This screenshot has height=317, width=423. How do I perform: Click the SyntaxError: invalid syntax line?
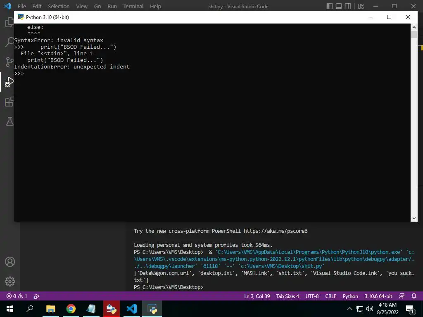point(59,40)
